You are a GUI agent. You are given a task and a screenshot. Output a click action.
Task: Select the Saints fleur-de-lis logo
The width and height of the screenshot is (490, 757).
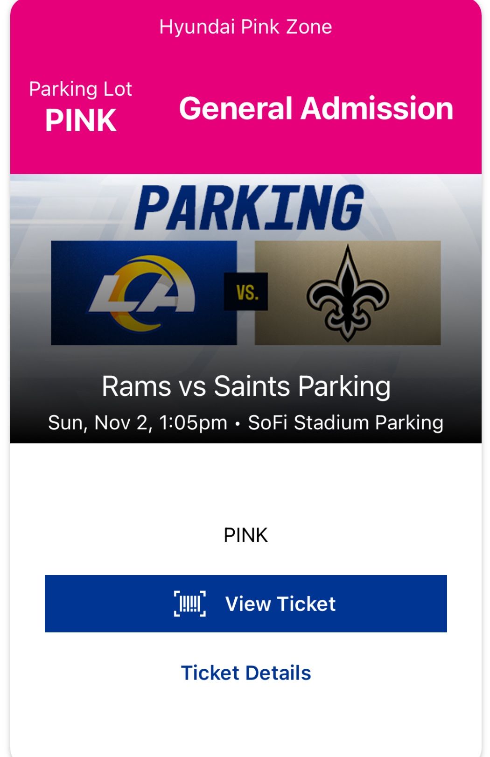click(348, 292)
